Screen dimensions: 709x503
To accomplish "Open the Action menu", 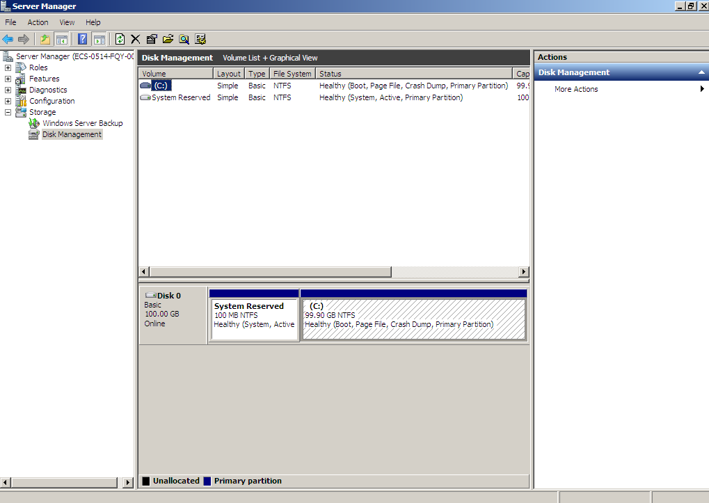I will coord(38,22).
